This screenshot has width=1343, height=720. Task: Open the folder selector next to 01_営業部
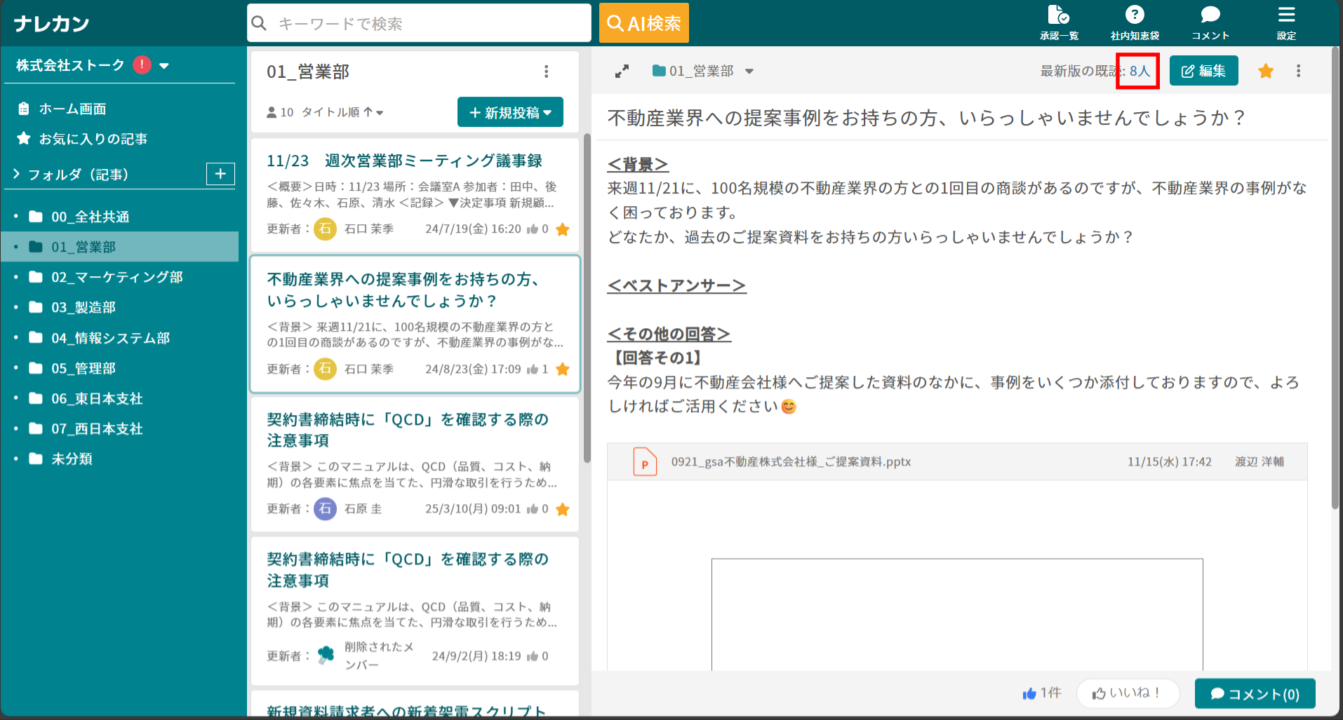pyautogui.click(x=749, y=70)
